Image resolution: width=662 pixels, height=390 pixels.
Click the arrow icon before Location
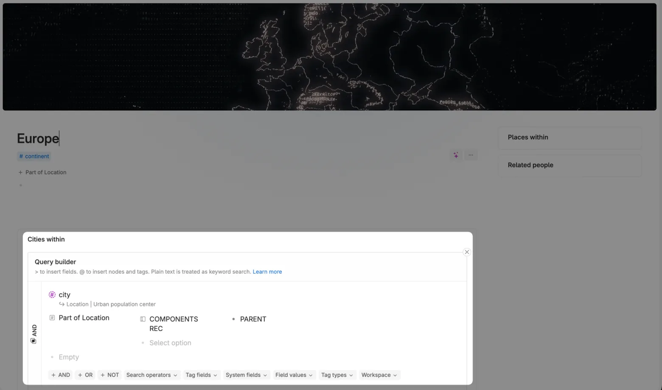coord(62,304)
